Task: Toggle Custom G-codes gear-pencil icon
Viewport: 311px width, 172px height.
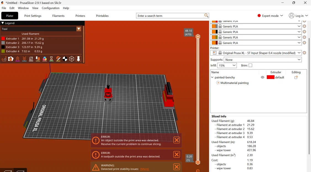Action: [x=58, y=59]
